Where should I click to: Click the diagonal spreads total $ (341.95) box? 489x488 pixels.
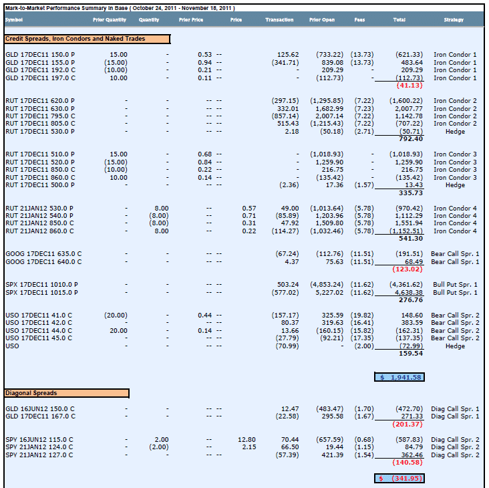pos(399,479)
